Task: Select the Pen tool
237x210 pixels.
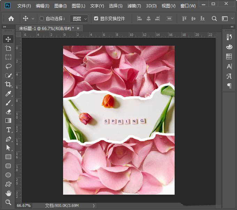Action: (8, 139)
